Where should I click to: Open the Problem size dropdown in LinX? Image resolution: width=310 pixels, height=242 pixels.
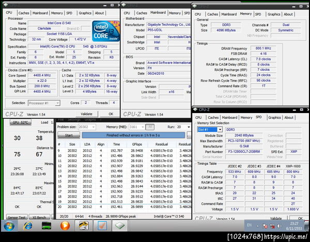tap(94, 127)
